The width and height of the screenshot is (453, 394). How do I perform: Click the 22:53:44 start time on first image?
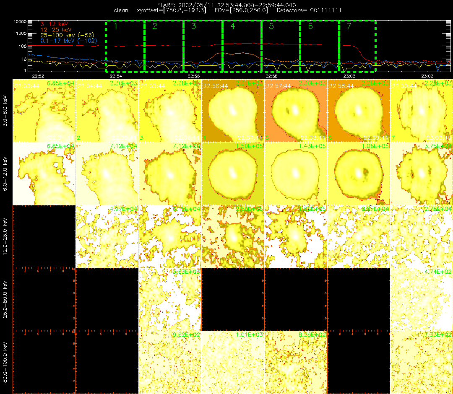26,86
